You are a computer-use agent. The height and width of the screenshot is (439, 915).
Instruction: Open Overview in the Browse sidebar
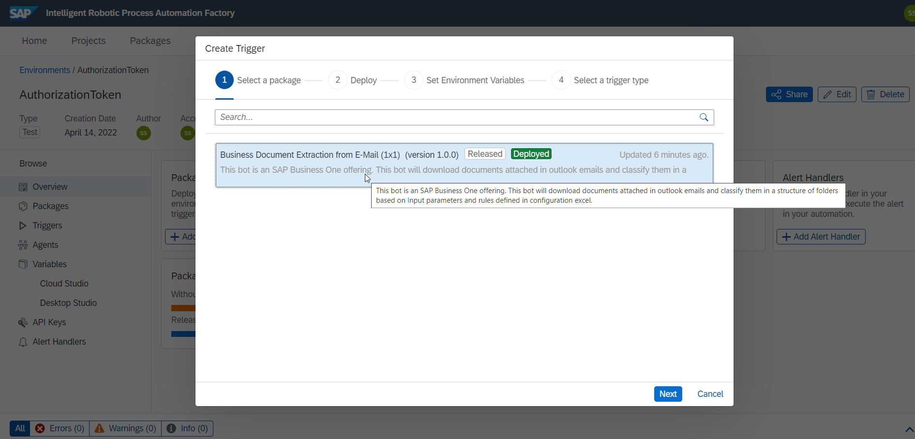coord(75,187)
